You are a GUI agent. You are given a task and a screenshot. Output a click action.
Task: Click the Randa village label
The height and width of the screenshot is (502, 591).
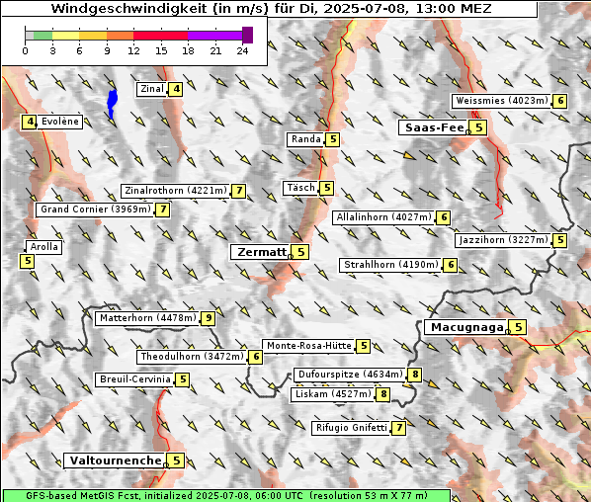click(x=305, y=139)
